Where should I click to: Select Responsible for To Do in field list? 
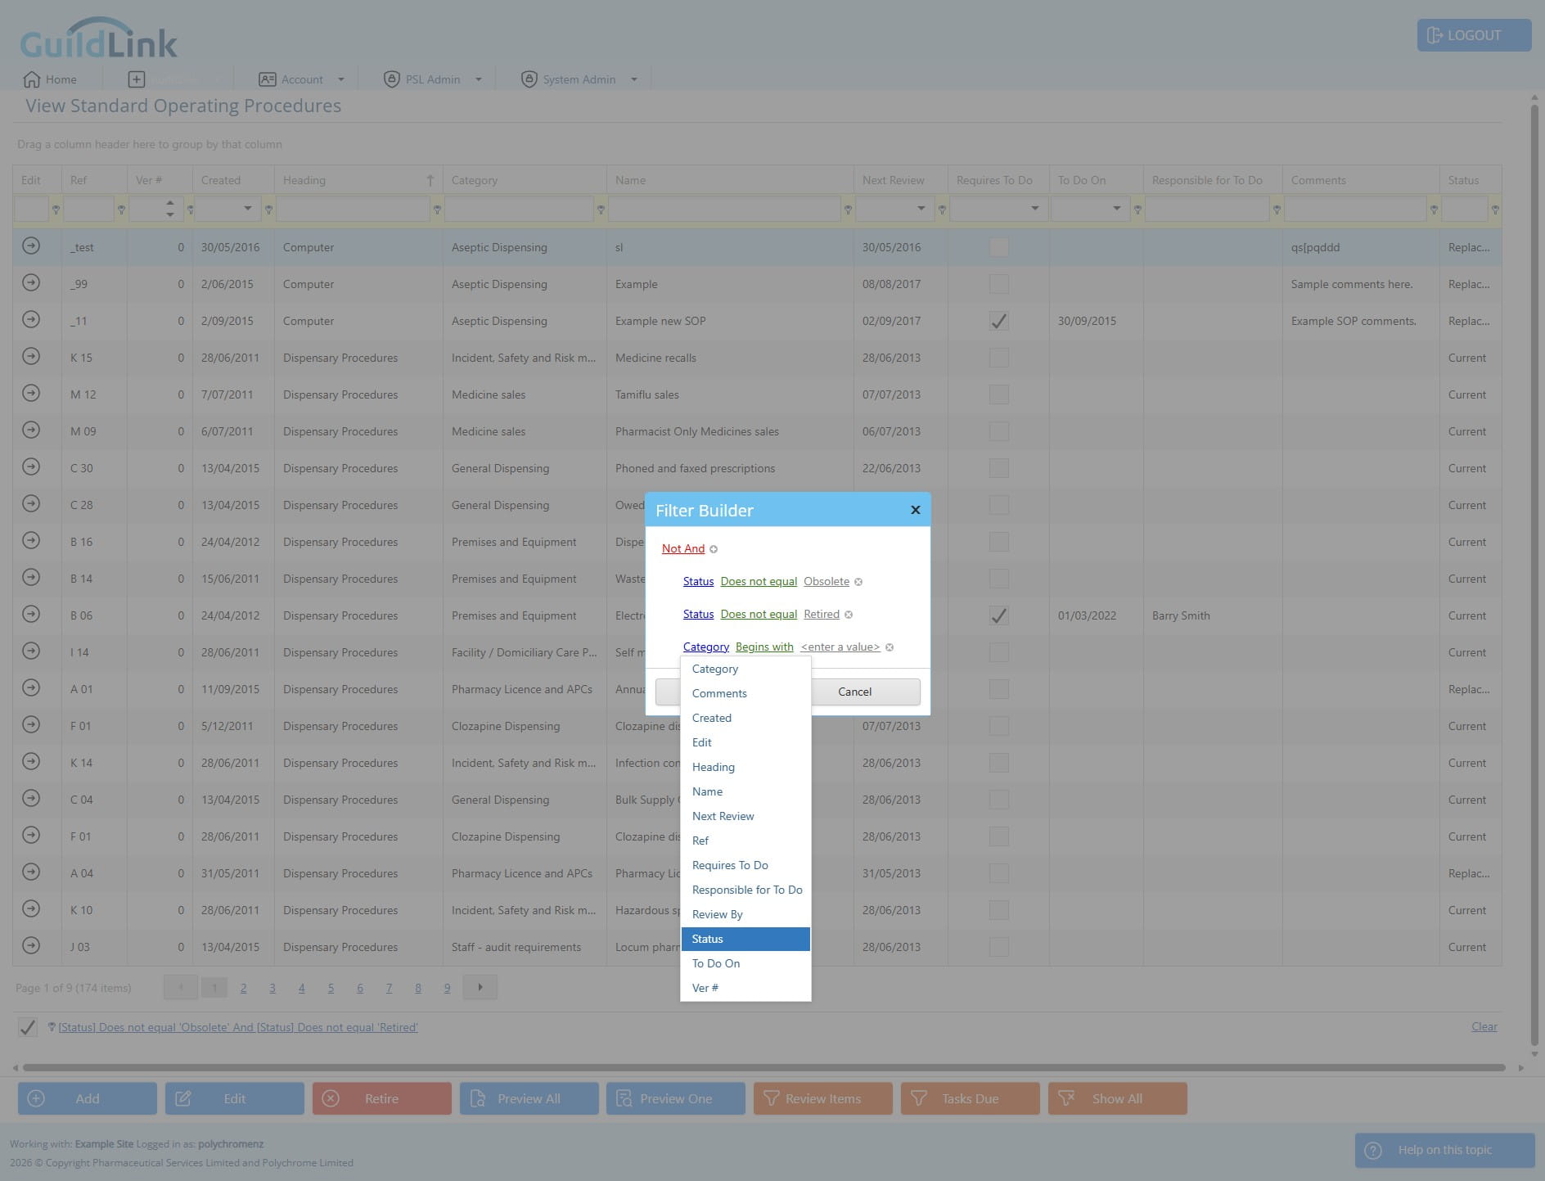(x=745, y=890)
